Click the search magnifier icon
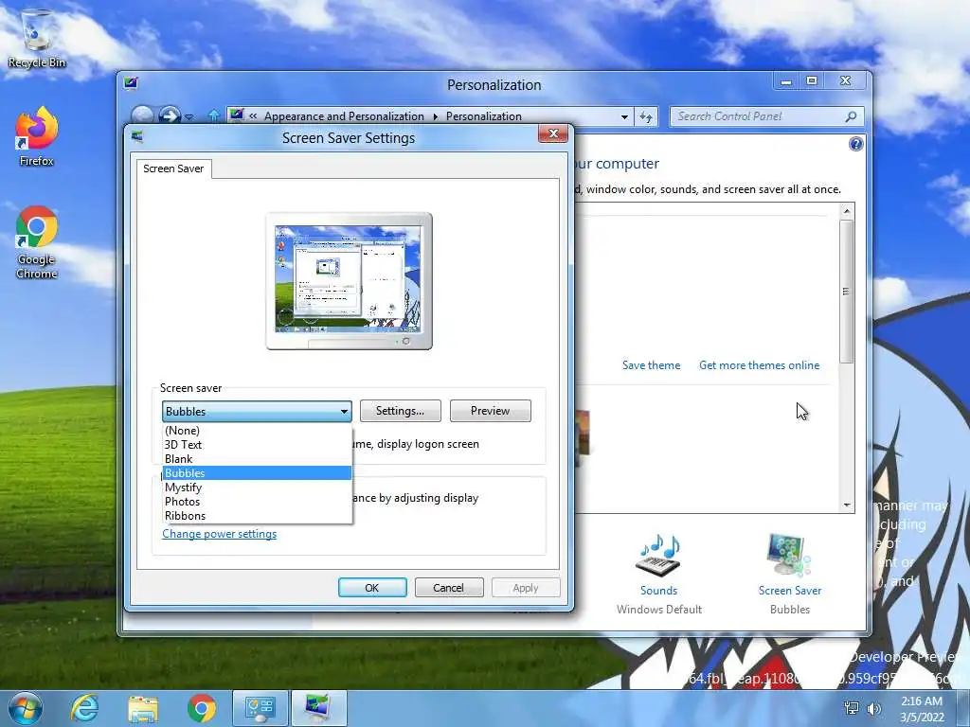The height and width of the screenshot is (727, 970). 852,116
